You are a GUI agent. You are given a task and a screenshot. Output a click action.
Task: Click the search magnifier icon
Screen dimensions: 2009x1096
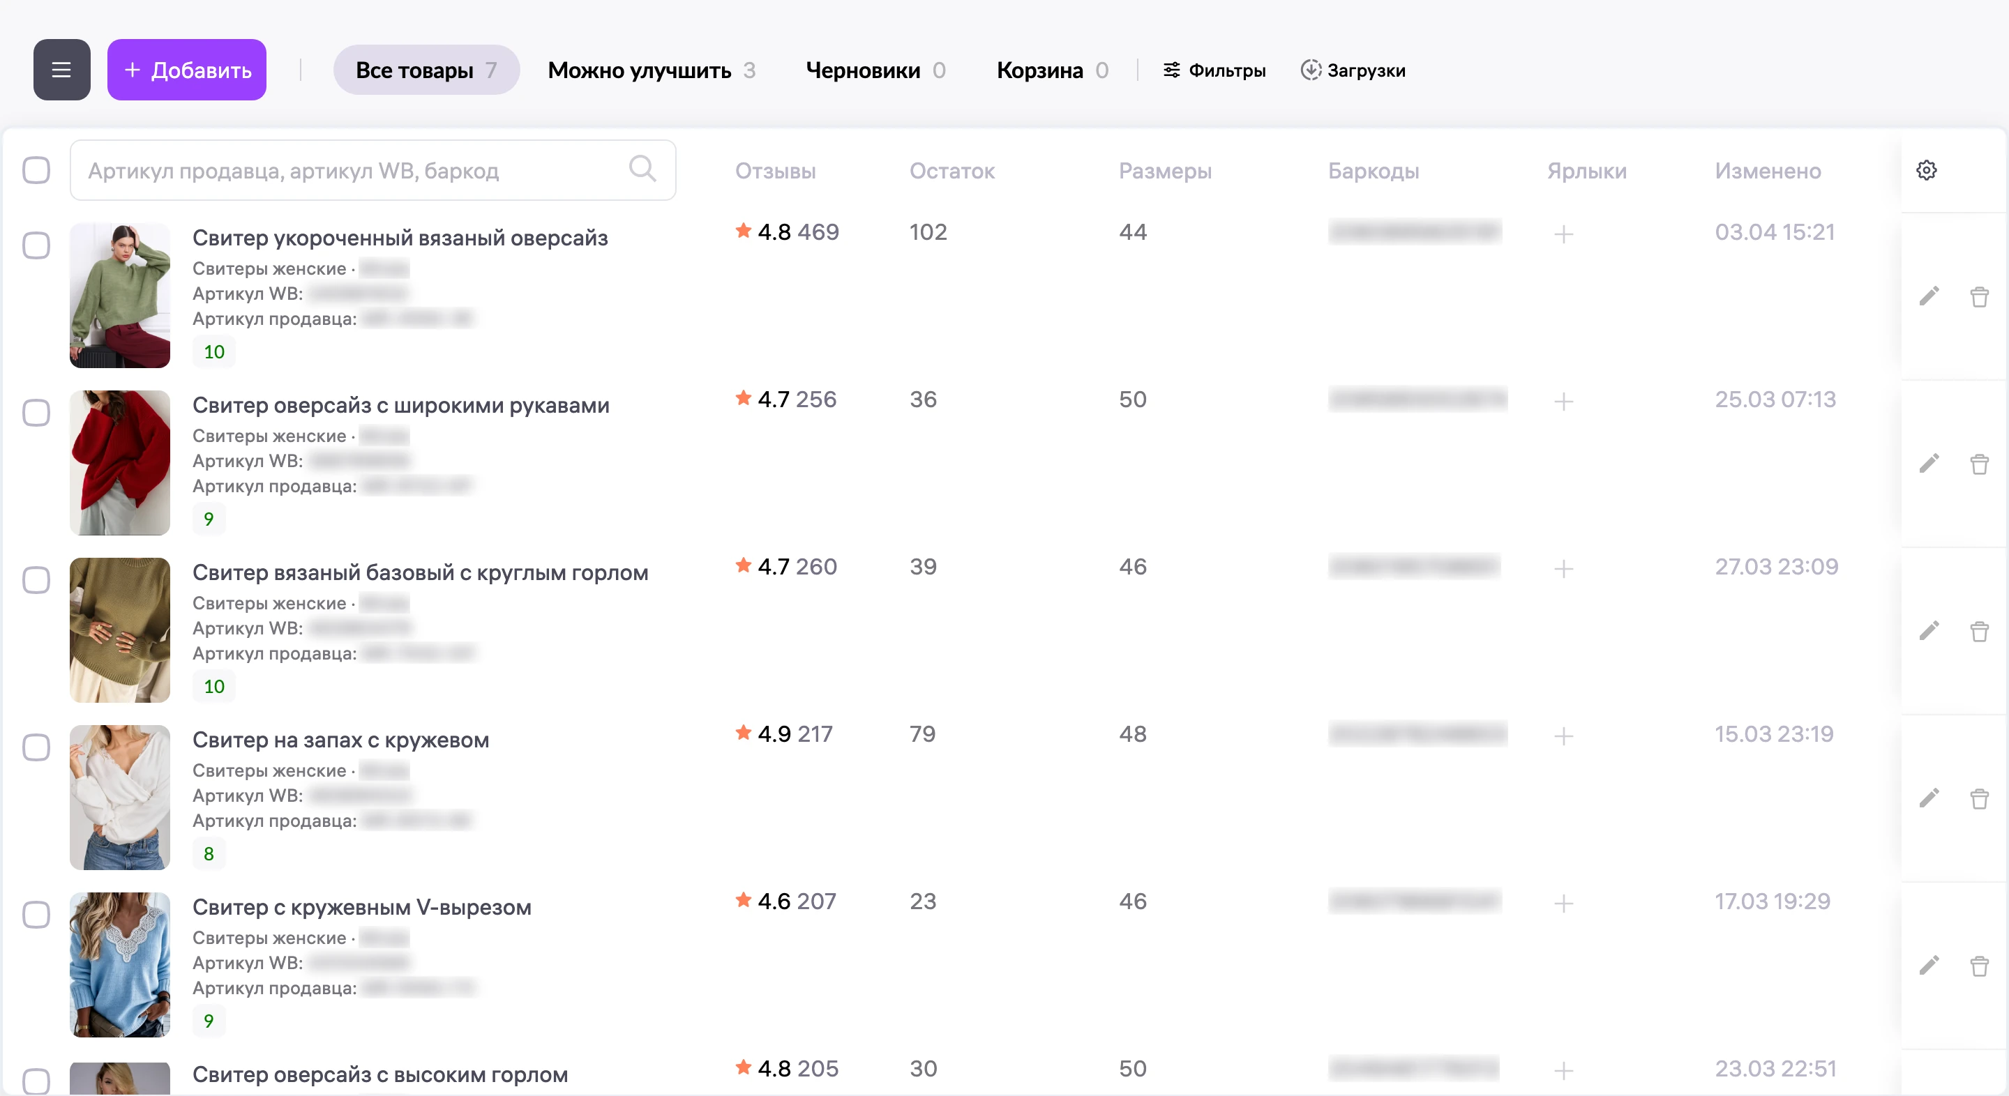[642, 169]
